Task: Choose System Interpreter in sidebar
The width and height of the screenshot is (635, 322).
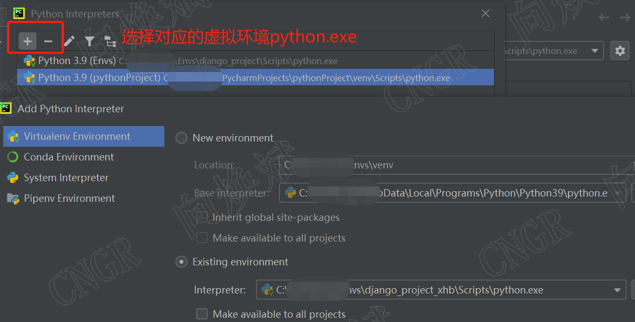Action: point(84,177)
